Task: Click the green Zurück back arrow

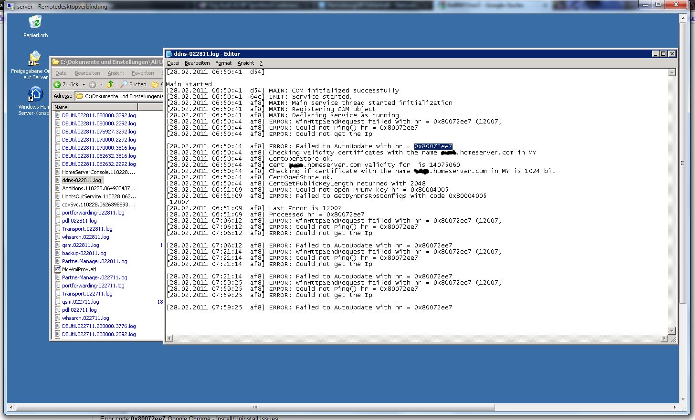Action: point(57,84)
